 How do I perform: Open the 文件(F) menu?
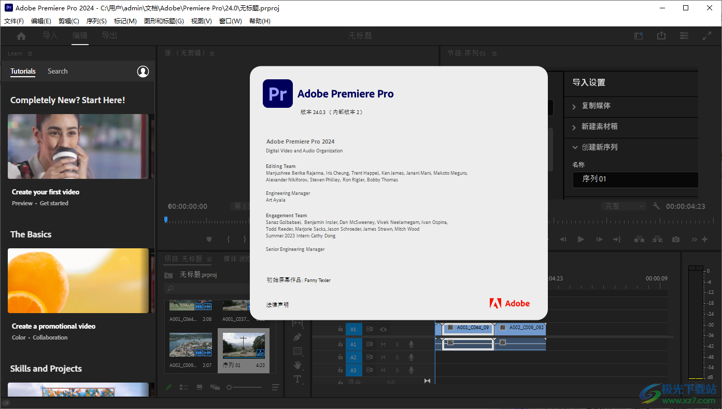click(14, 21)
